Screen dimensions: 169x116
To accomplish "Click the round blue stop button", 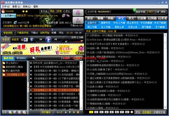I will 32,40.
